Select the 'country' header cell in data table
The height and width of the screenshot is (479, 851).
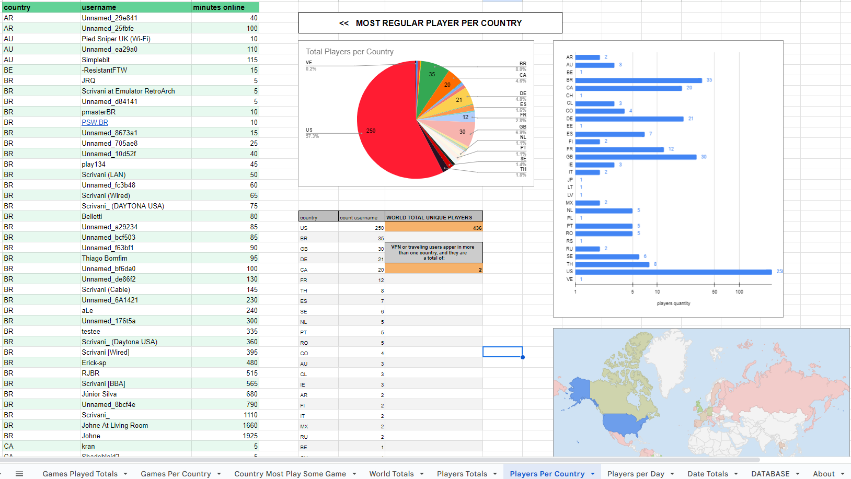click(41, 7)
